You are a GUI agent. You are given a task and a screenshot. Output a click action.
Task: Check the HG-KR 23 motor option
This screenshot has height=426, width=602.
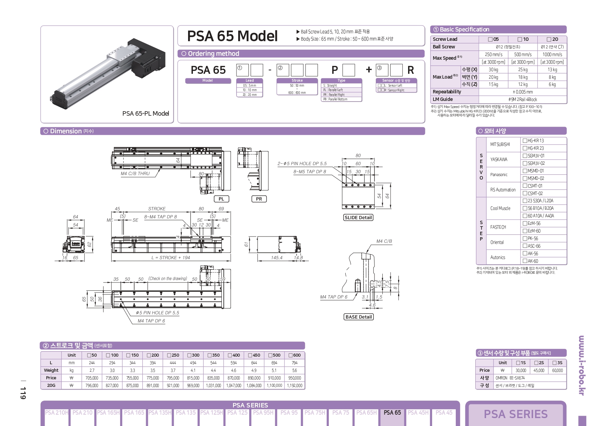pyautogui.click(x=525, y=148)
